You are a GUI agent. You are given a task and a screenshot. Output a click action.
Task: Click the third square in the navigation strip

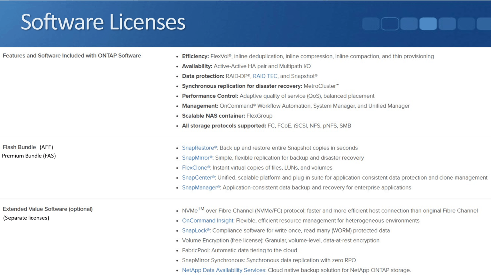point(409,23)
